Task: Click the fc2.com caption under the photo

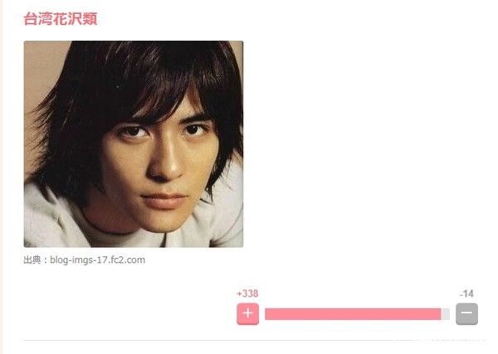Action: (84, 260)
